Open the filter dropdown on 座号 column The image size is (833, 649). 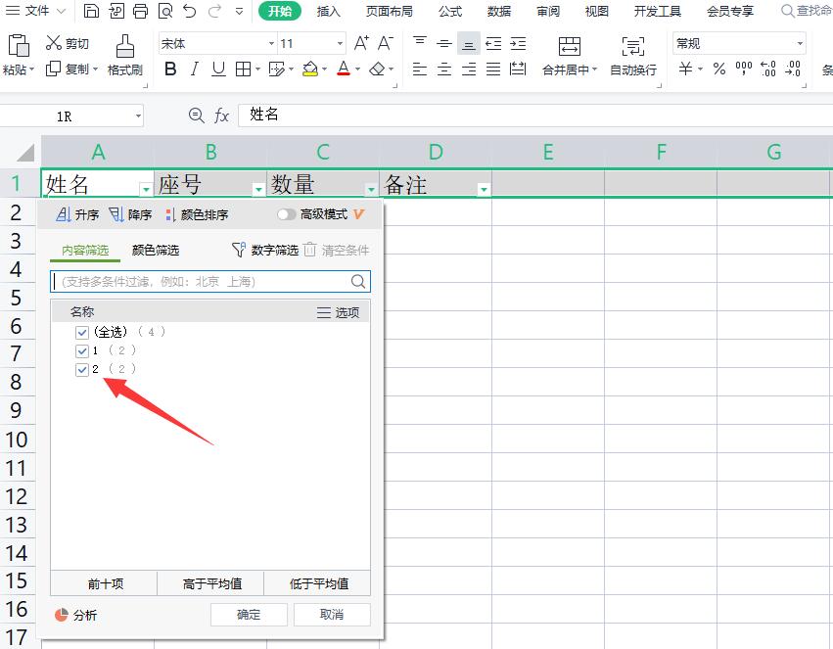258,189
